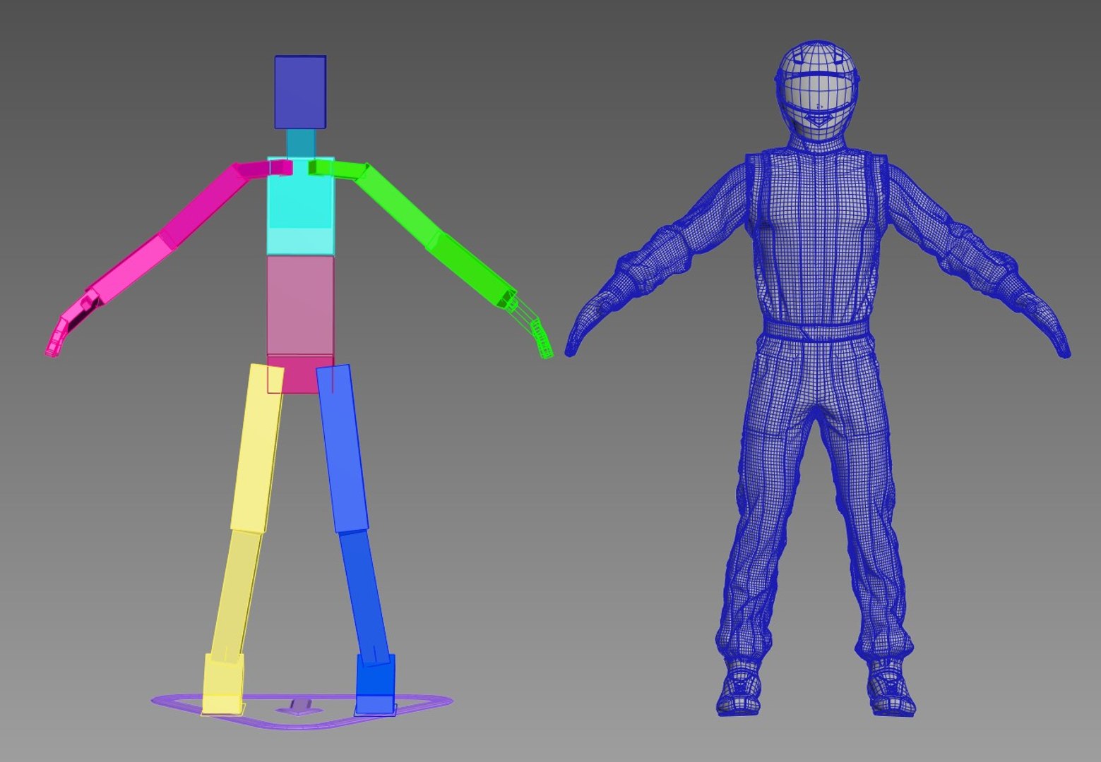Select the mauve spine bone
1101x762 pixels.
(x=300, y=305)
